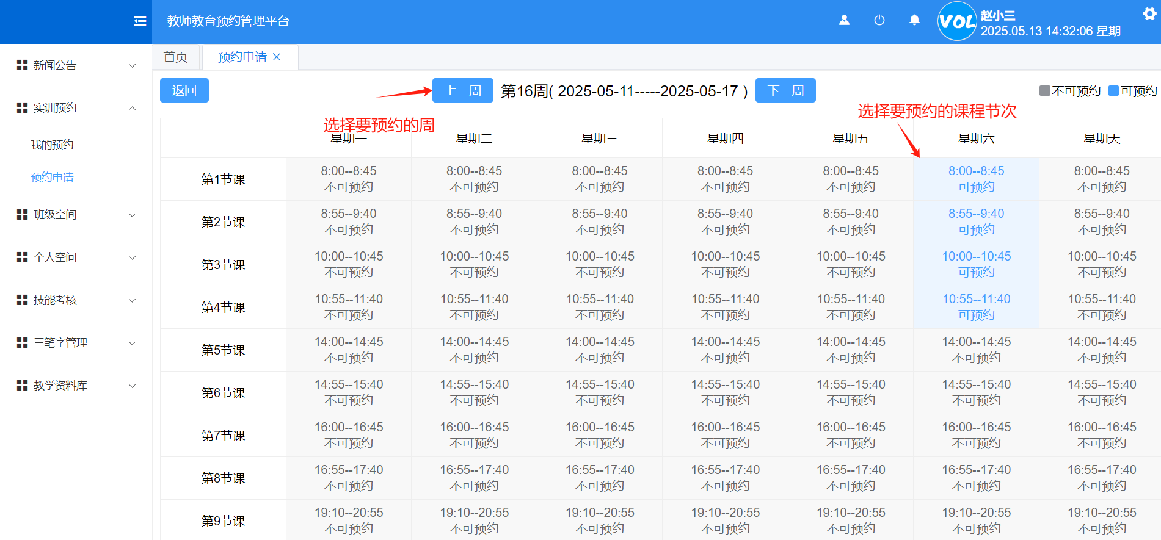This screenshot has height=540, width=1161.
Task: Click the 技能考核 grid icon
Action: [23, 300]
